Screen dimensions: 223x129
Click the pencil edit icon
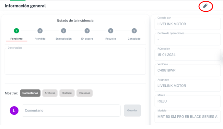coord(205,6)
